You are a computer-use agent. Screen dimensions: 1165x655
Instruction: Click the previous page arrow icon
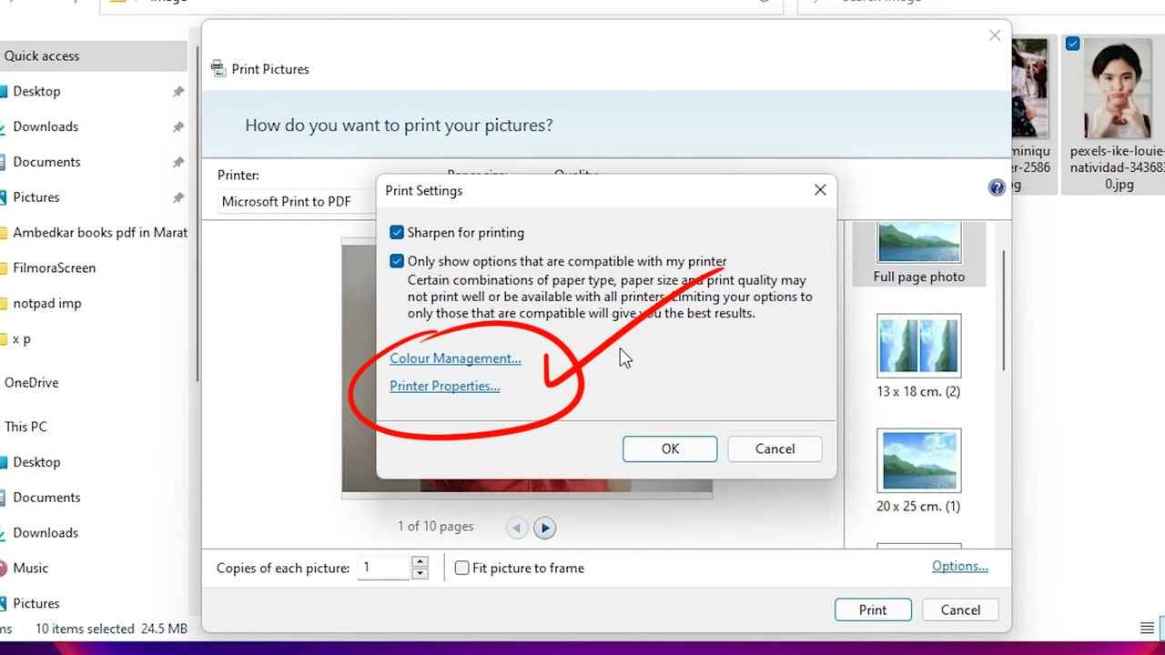pos(517,528)
